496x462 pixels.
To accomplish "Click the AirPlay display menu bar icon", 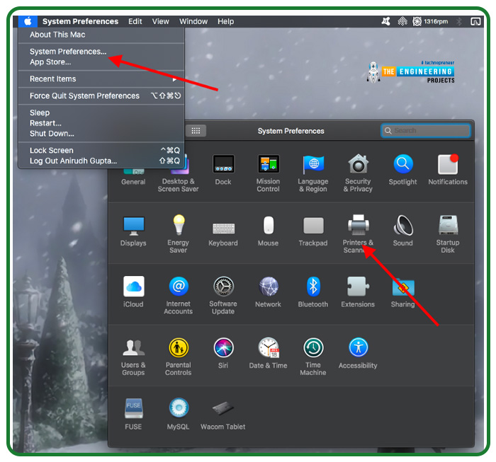I will 475,21.
